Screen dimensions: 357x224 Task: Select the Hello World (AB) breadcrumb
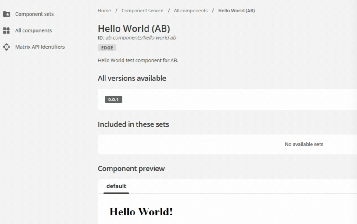(237, 10)
